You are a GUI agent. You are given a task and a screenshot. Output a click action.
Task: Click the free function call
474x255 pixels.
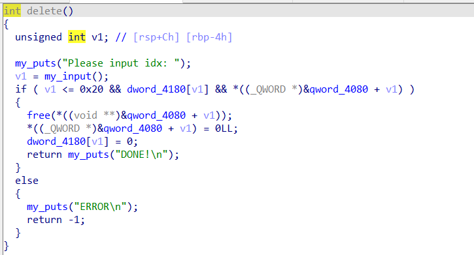point(39,115)
